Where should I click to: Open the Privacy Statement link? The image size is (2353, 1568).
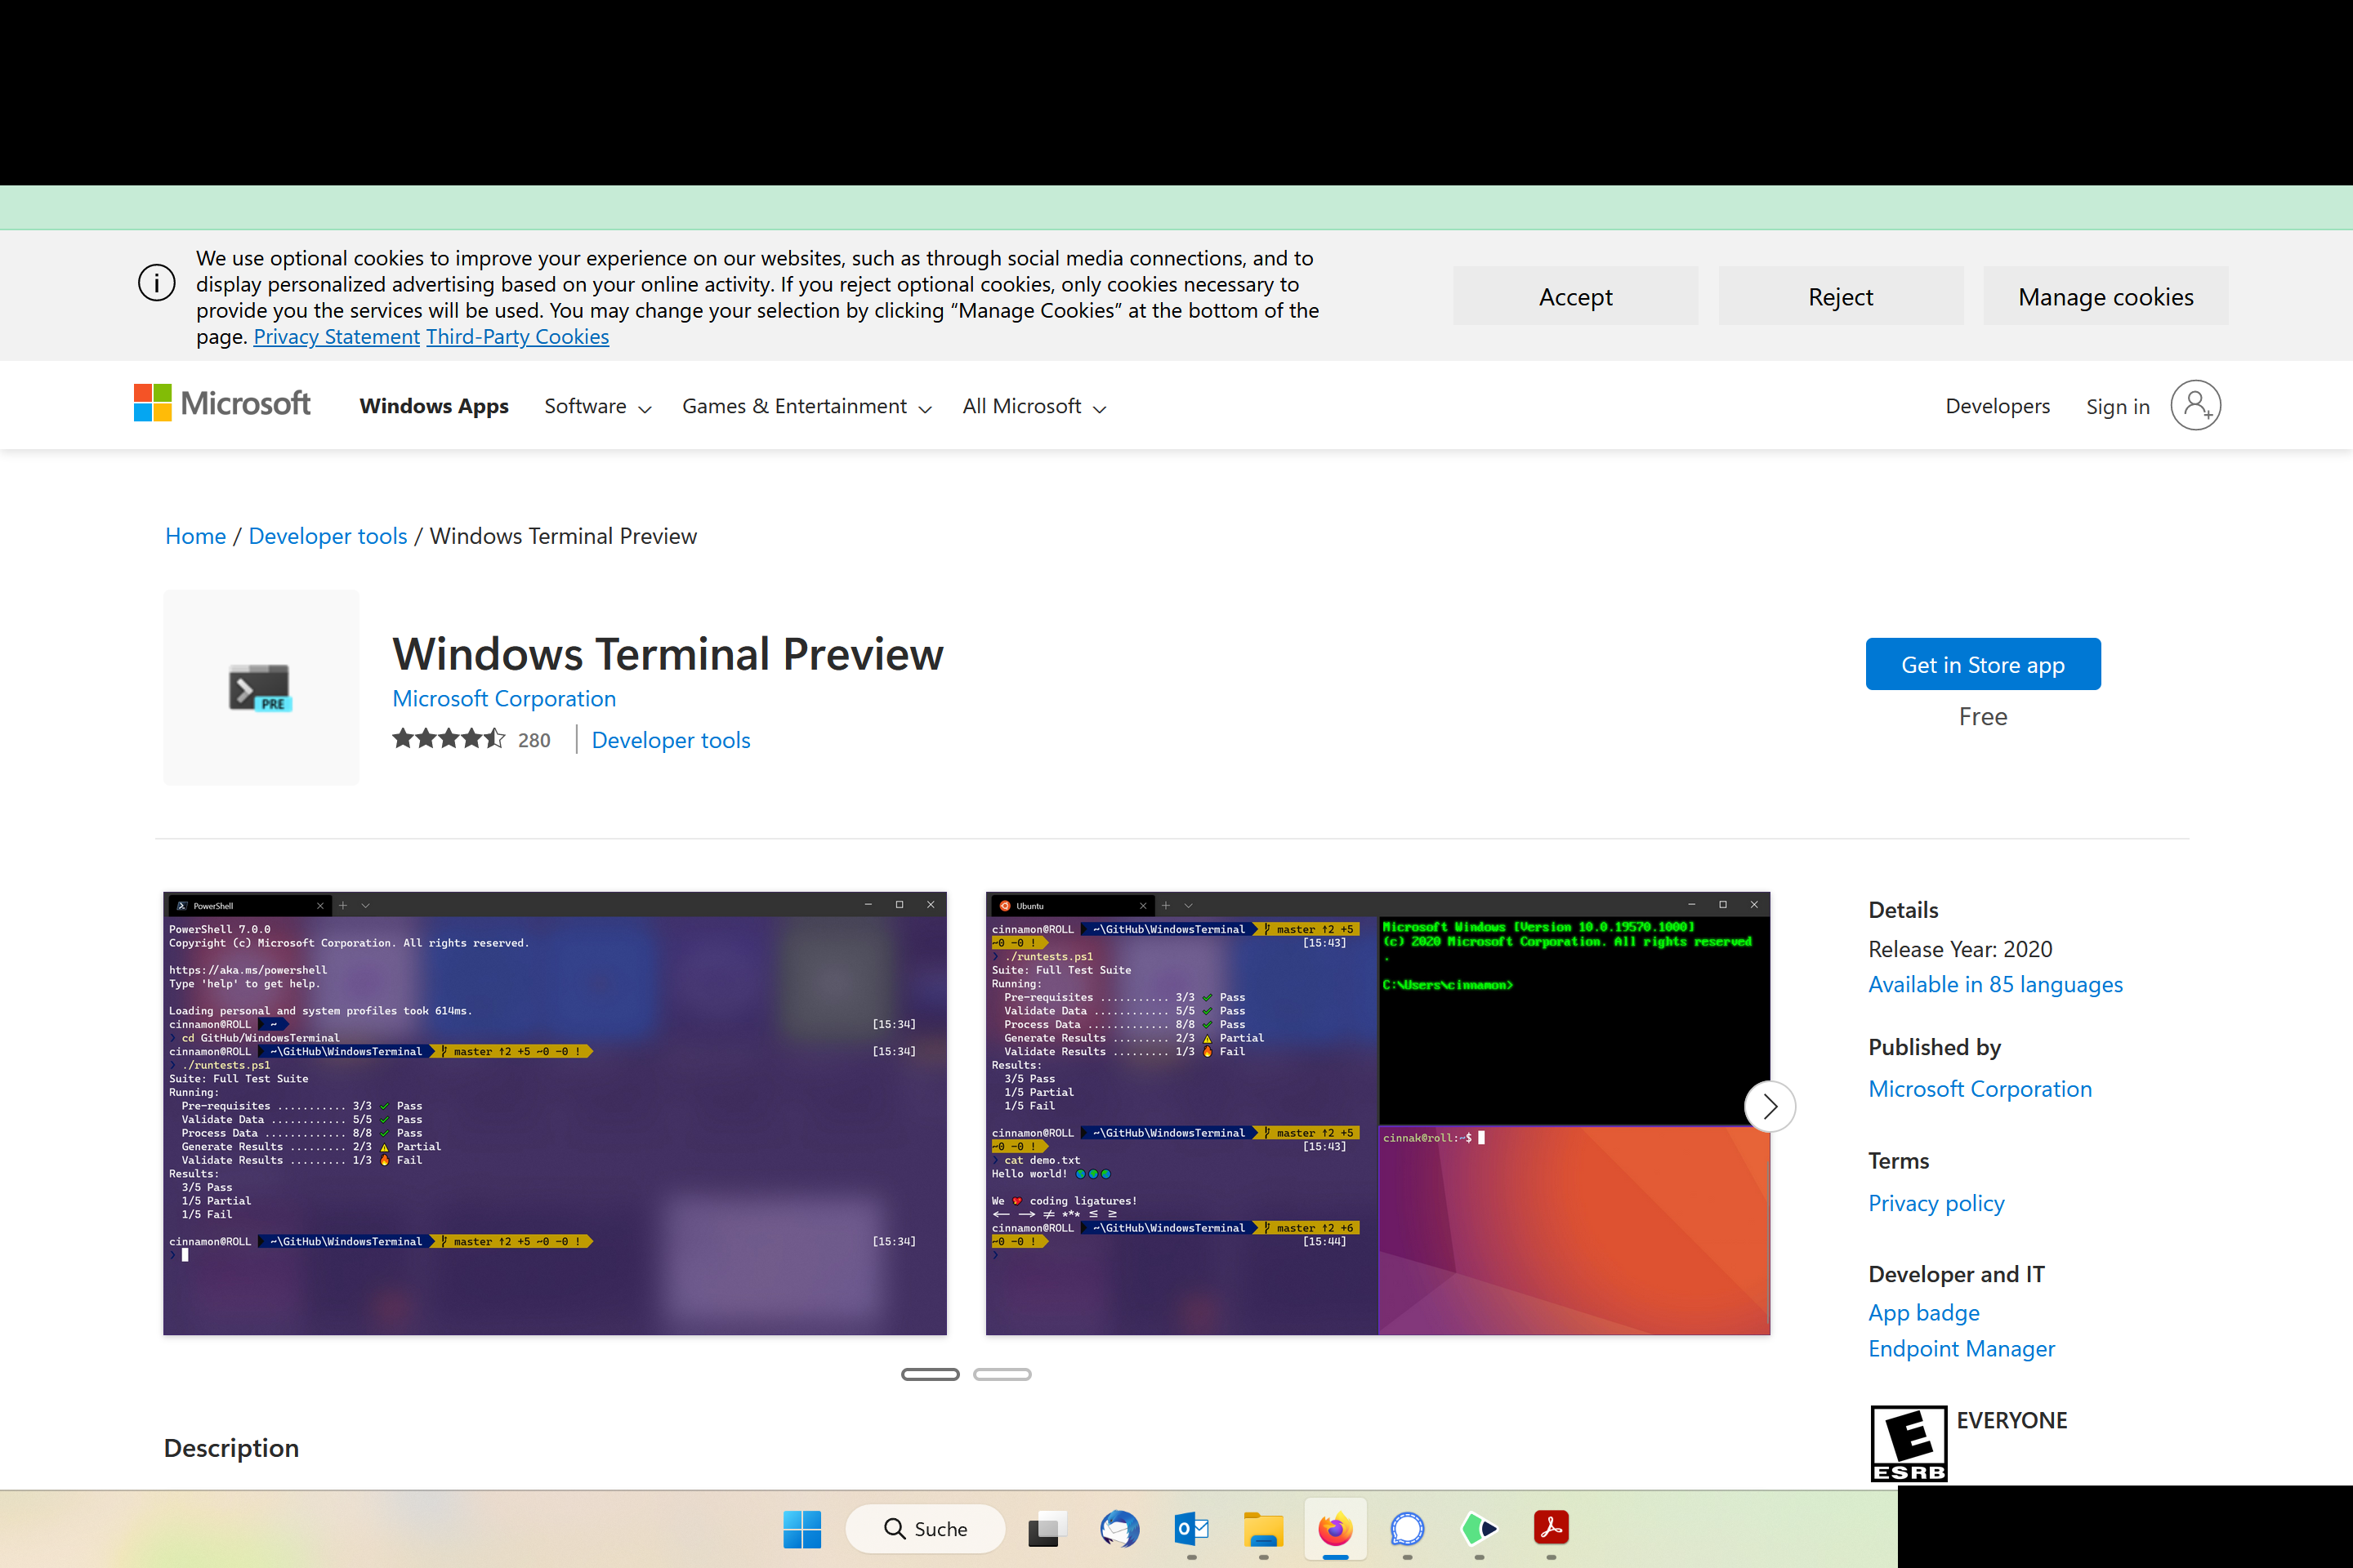click(336, 336)
